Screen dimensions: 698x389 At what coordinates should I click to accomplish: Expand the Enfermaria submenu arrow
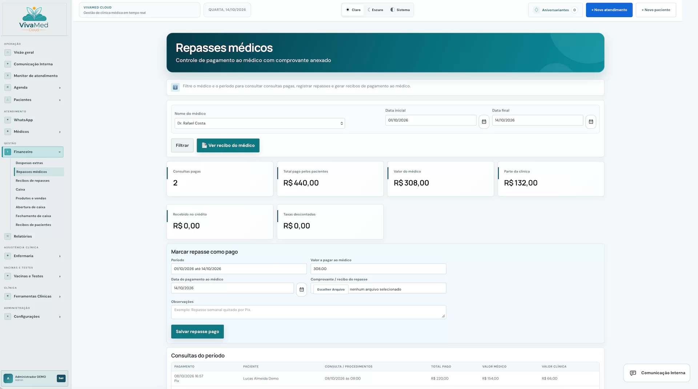pyautogui.click(x=60, y=256)
